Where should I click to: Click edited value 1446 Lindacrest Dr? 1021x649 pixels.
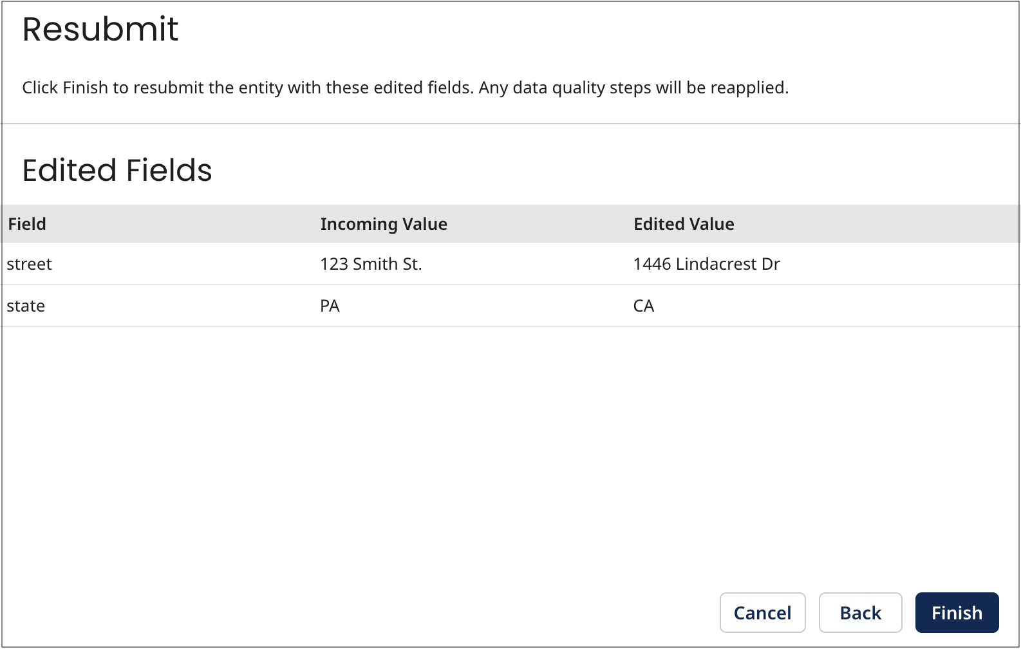click(706, 264)
